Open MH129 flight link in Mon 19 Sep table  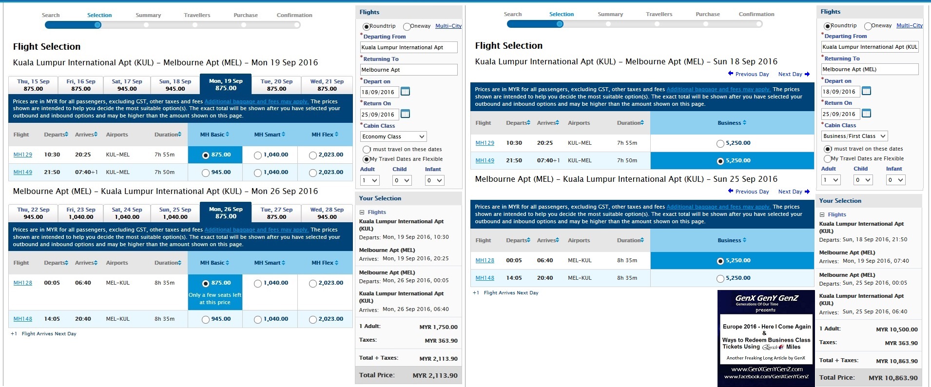pos(23,155)
